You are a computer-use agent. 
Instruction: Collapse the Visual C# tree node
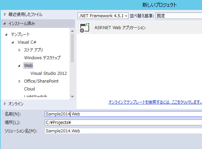(x=13, y=42)
